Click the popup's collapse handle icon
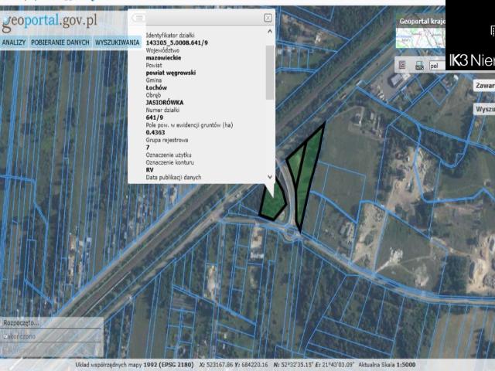This screenshot has width=495, height=371. click(x=138, y=17)
